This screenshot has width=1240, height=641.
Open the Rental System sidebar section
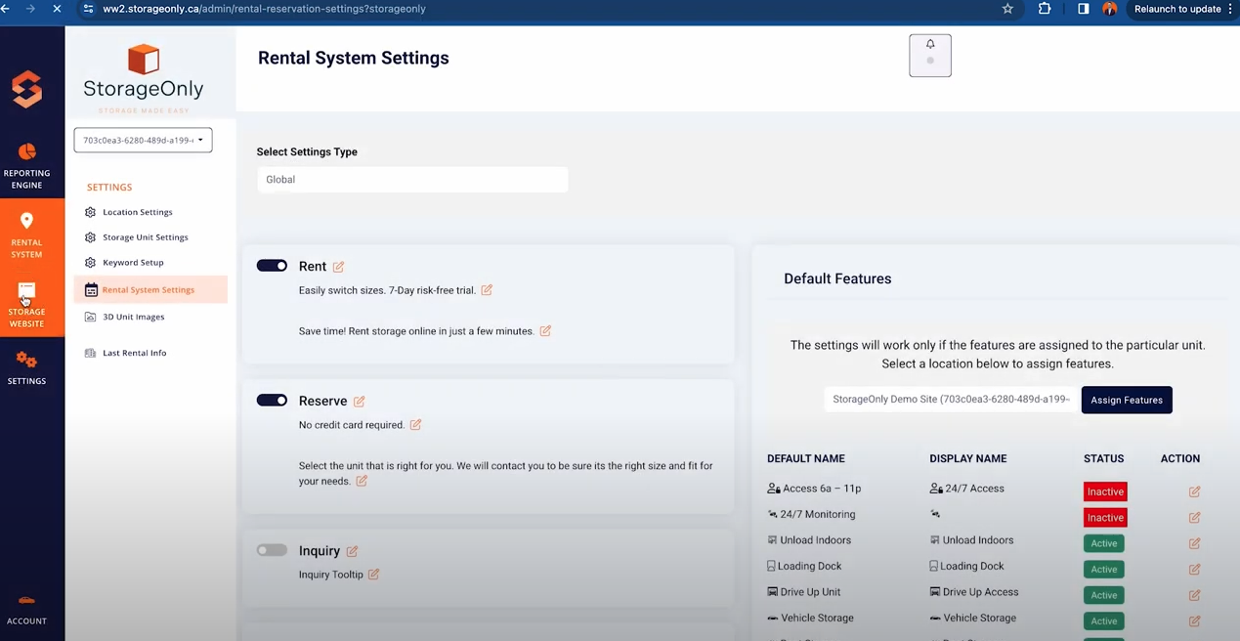click(x=26, y=235)
